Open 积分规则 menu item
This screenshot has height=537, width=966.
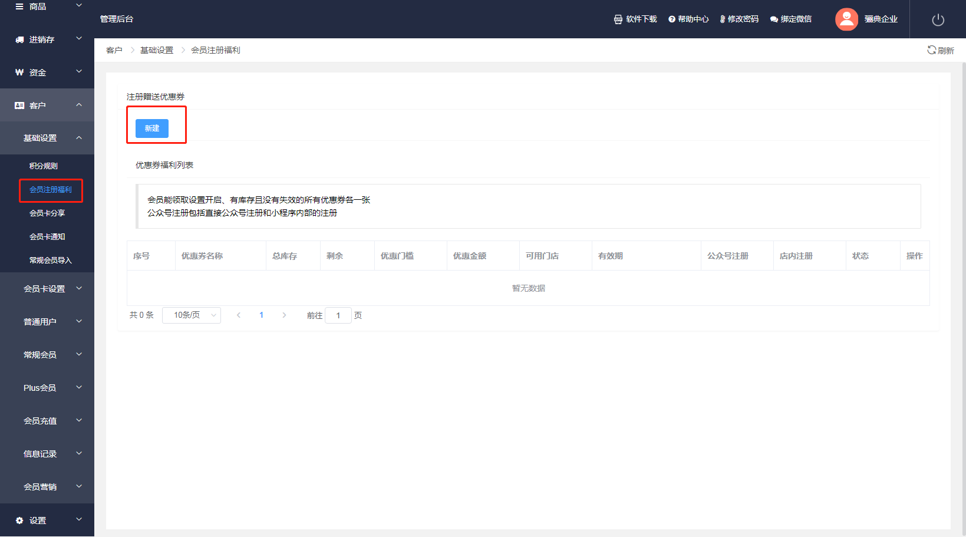(x=44, y=166)
